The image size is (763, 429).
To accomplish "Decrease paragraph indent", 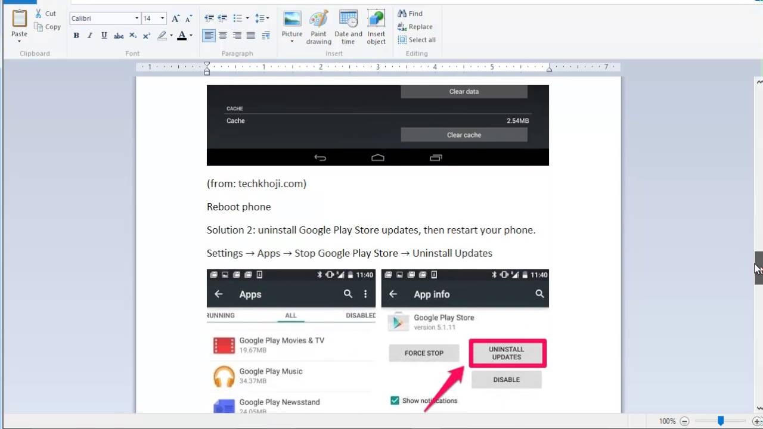I will tap(209, 18).
